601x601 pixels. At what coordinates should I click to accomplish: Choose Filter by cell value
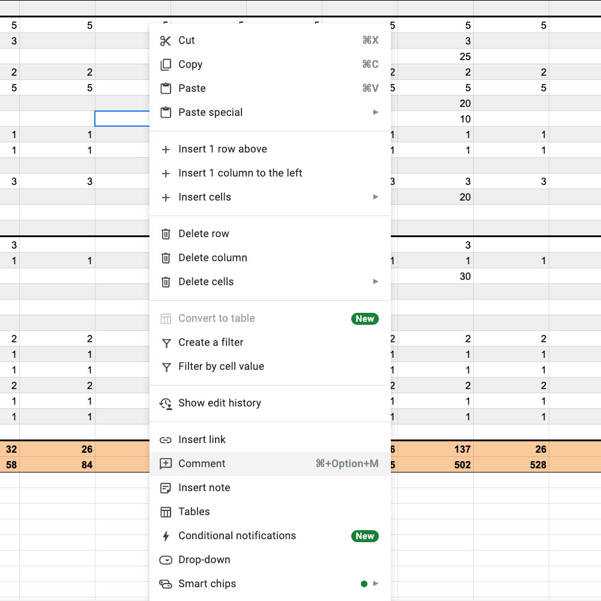(x=221, y=366)
